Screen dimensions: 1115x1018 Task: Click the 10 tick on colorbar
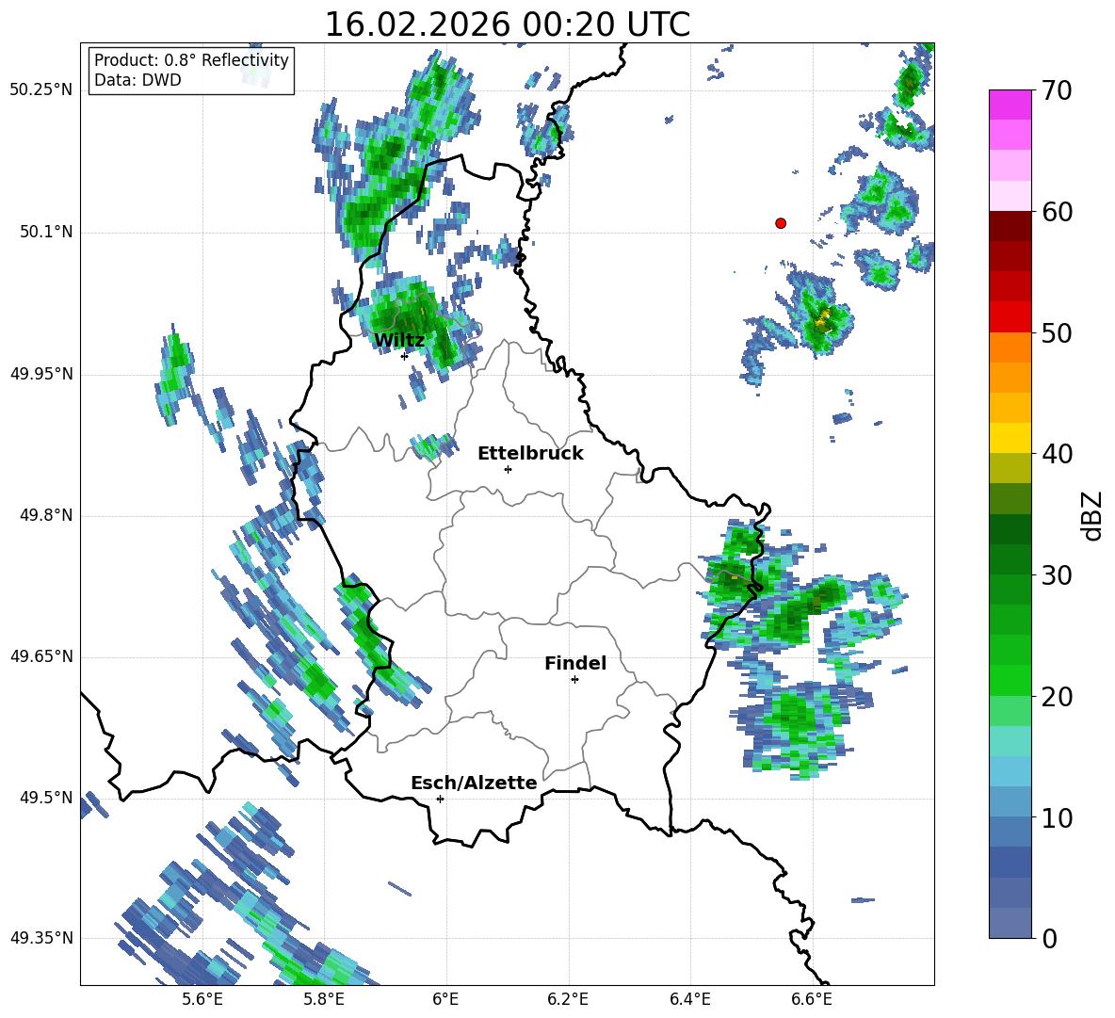pos(1057,817)
